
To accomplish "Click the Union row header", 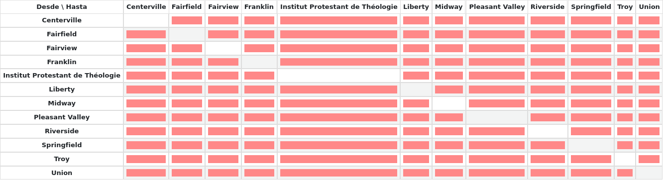I will tap(62, 173).
